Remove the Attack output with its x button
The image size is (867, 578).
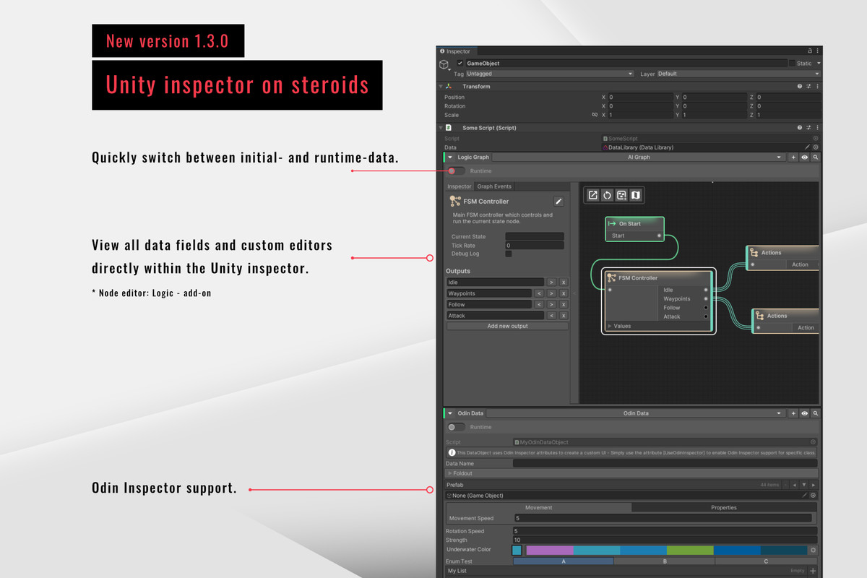point(564,316)
